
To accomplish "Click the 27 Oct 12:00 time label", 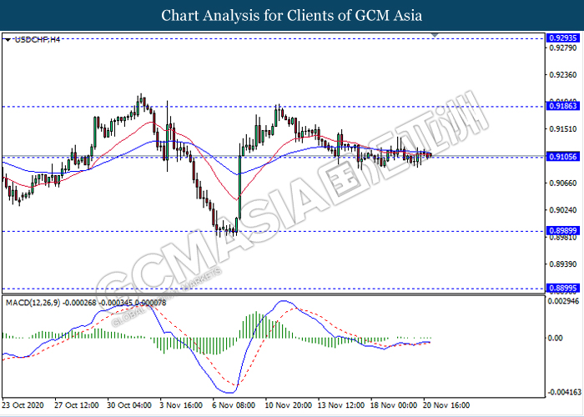I will coord(77,404).
